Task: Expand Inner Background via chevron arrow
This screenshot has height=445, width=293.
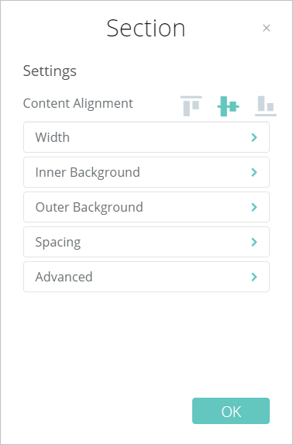Action: click(x=254, y=172)
